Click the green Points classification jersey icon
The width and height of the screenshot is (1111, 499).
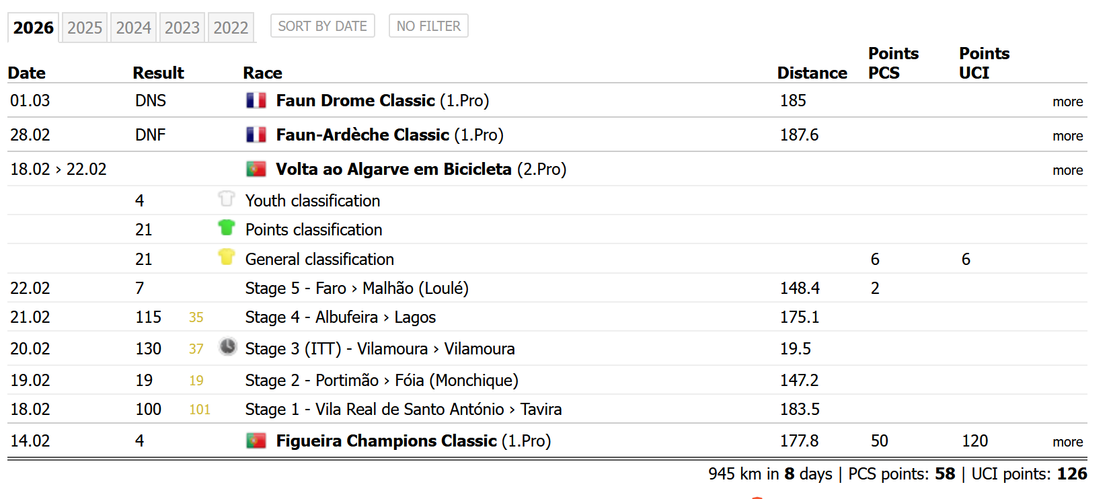tap(227, 228)
